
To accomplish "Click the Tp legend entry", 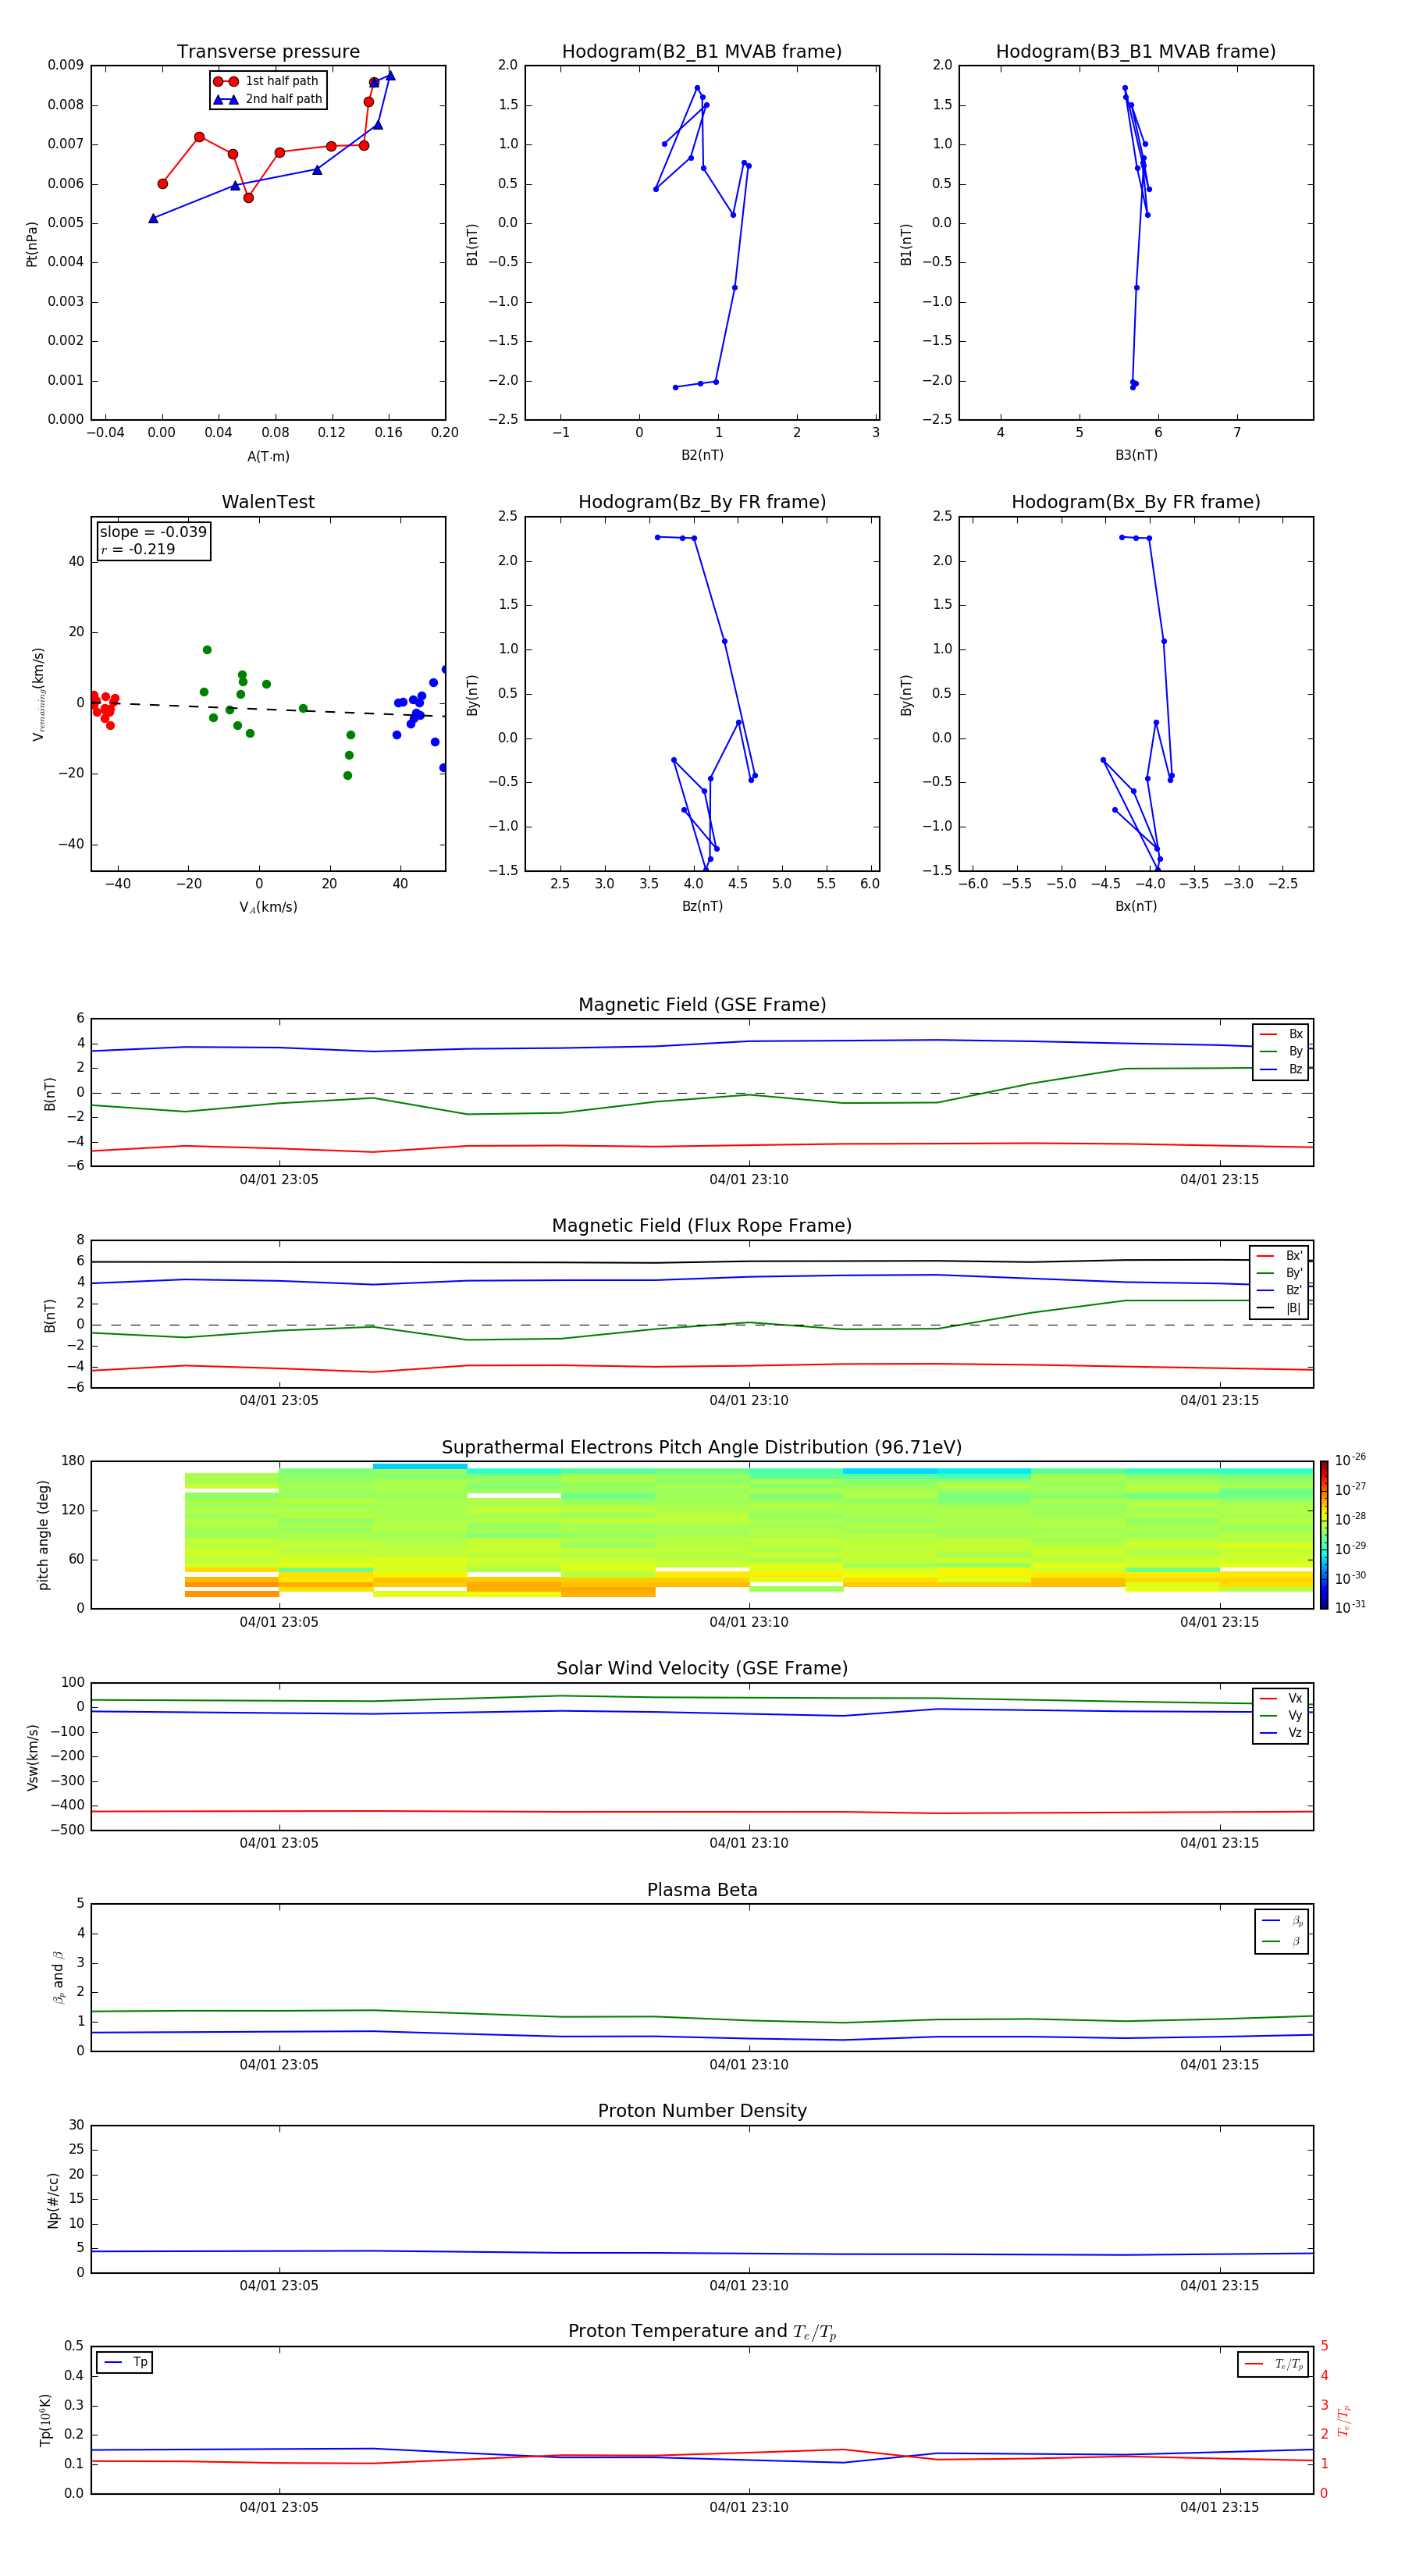I will coord(125,2362).
